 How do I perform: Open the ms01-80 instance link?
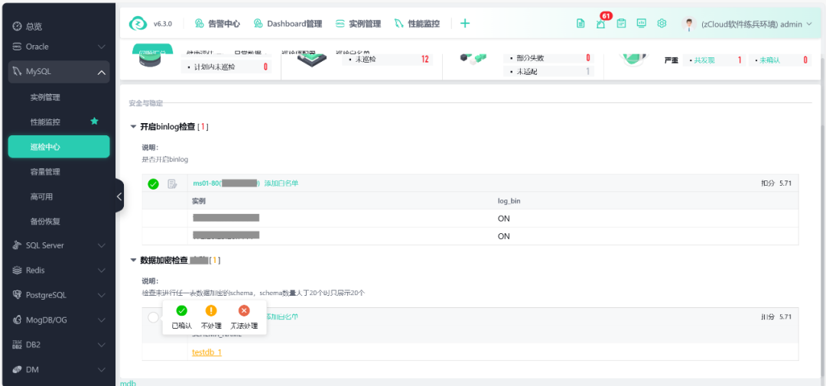pyautogui.click(x=226, y=183)
